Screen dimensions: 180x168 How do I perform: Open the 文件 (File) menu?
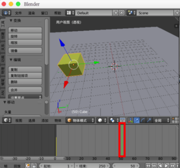click(x=18, y=13)
